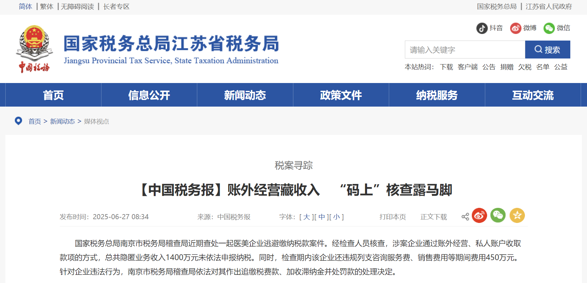This screenshot has width=587, height=283.
Task: Click publish time 2025-06-27 08:34
Action: (x=121, y=217)
